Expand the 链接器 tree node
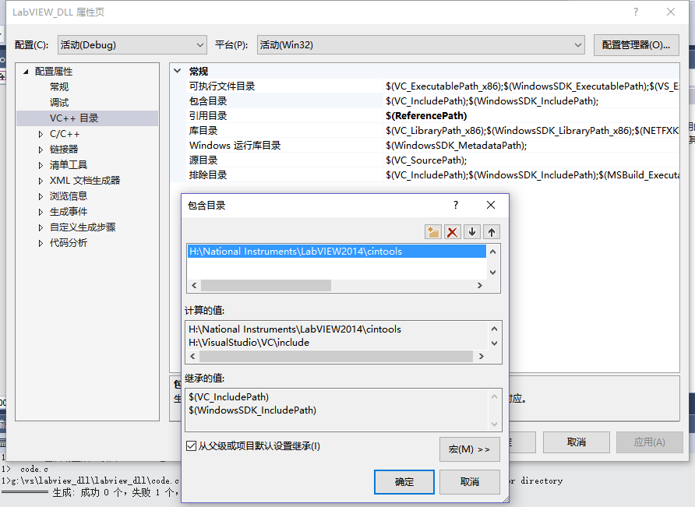695x507 pixels. pyautogui.click(x=41, y=150)
